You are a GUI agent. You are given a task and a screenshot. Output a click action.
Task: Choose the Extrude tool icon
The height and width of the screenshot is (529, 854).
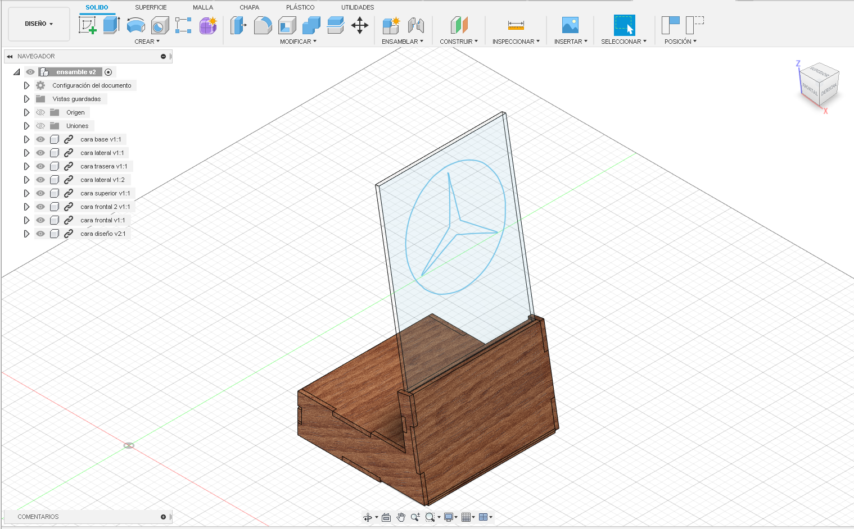click(111, 25)
